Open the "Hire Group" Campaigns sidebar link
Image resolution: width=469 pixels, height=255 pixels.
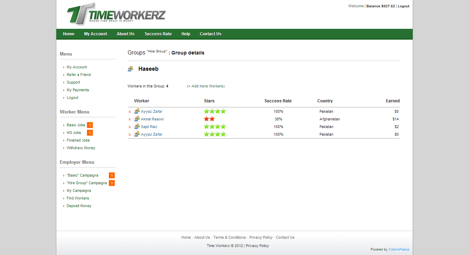click(87, 183)
